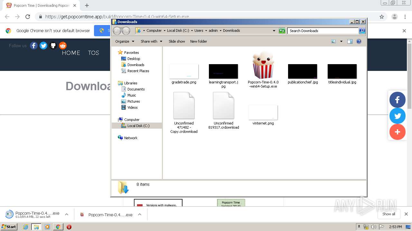
Task: Click volume speaker tray icon
Action: [374, 227]
